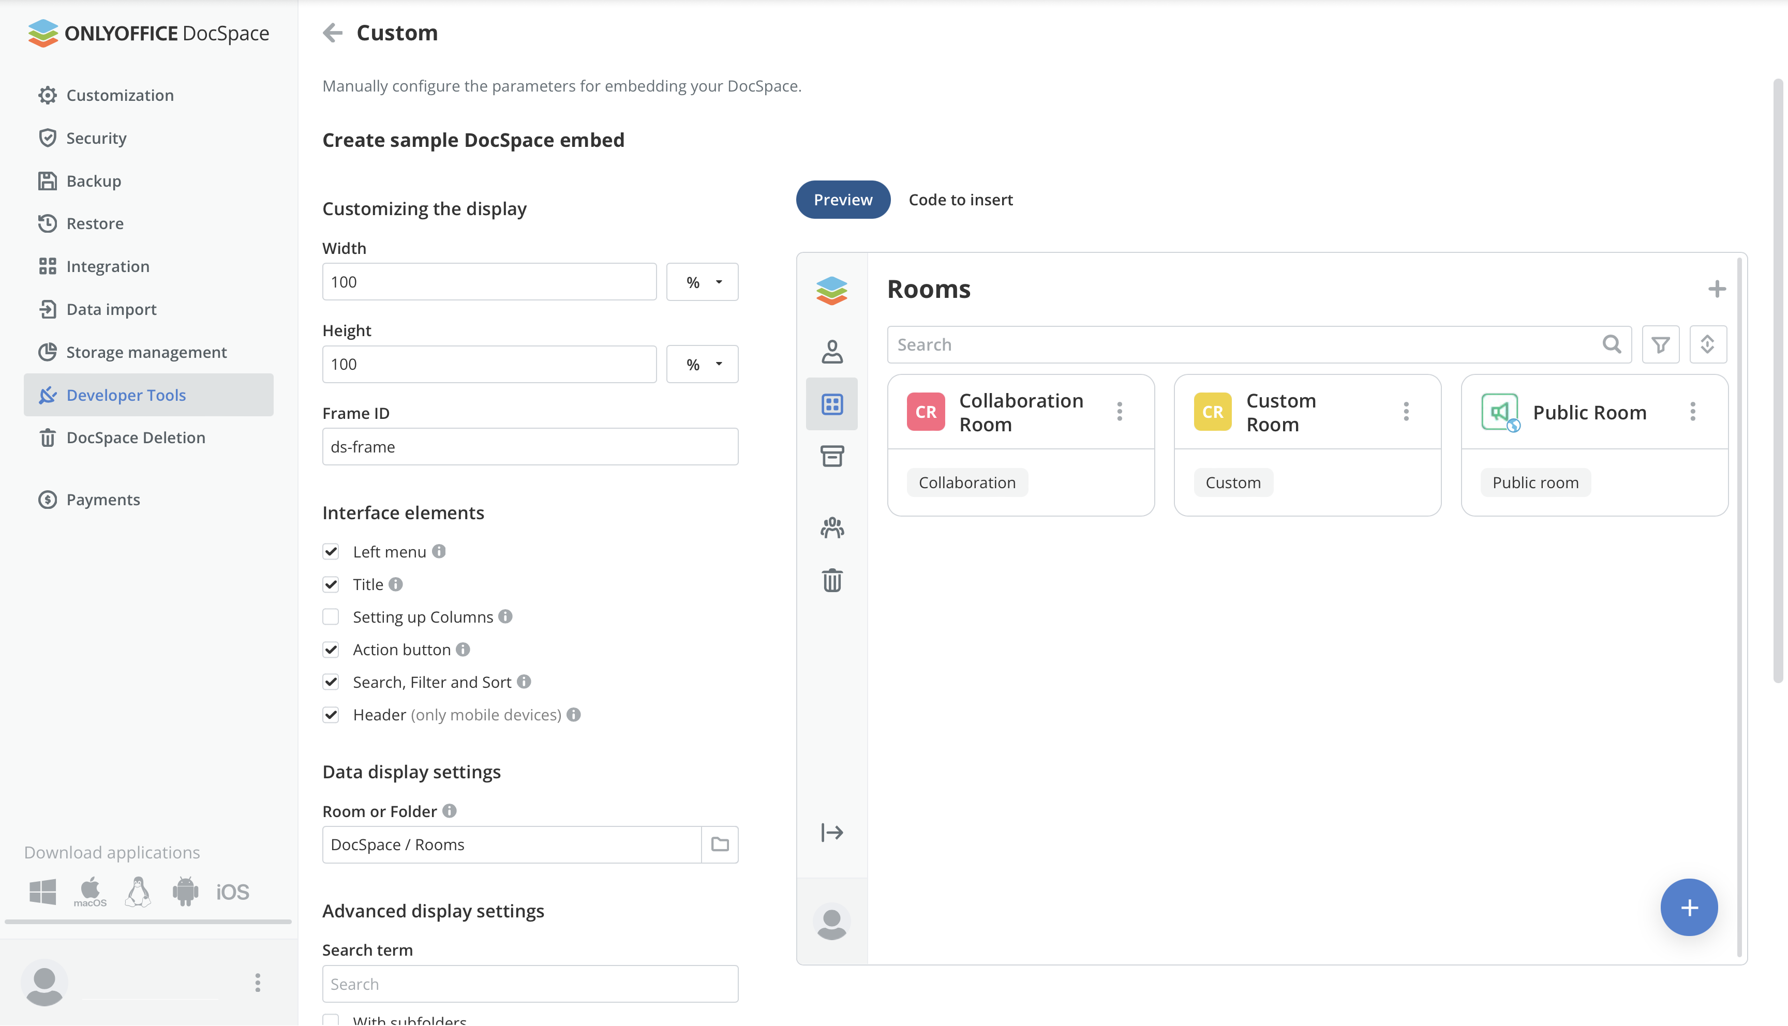Viewport: 1788px width, 1026px height.
Task: Open Collaboration Room three-dot menu
Action: coord(1119,412)
